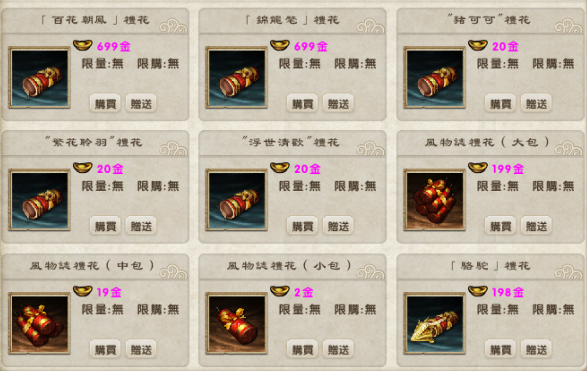Gift the 錦熊卷 firework with 贈送
The image size is (587, 371).
339,104
